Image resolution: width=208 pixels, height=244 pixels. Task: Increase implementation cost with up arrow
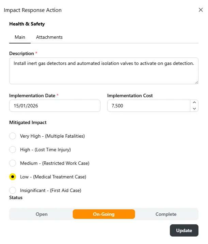coord(194,103)
